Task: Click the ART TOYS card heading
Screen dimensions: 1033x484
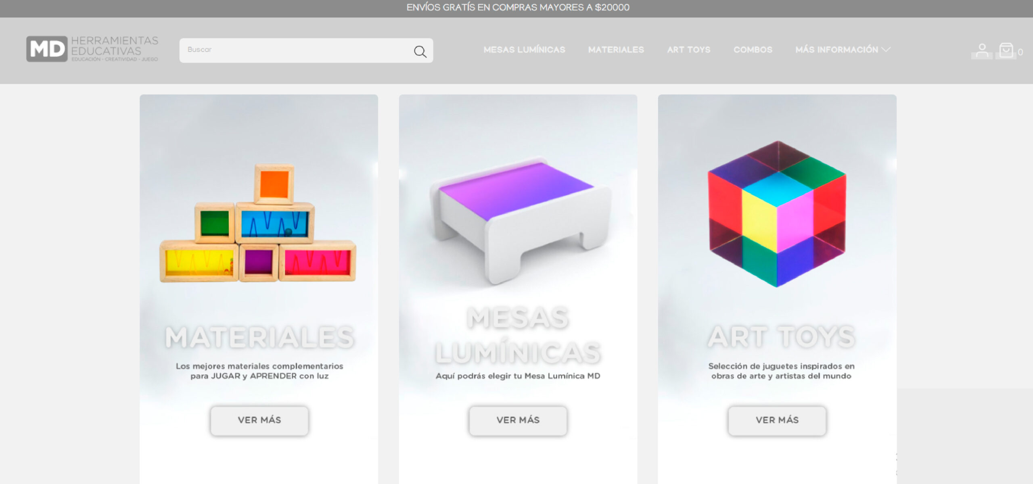Action: click(781, 336)
